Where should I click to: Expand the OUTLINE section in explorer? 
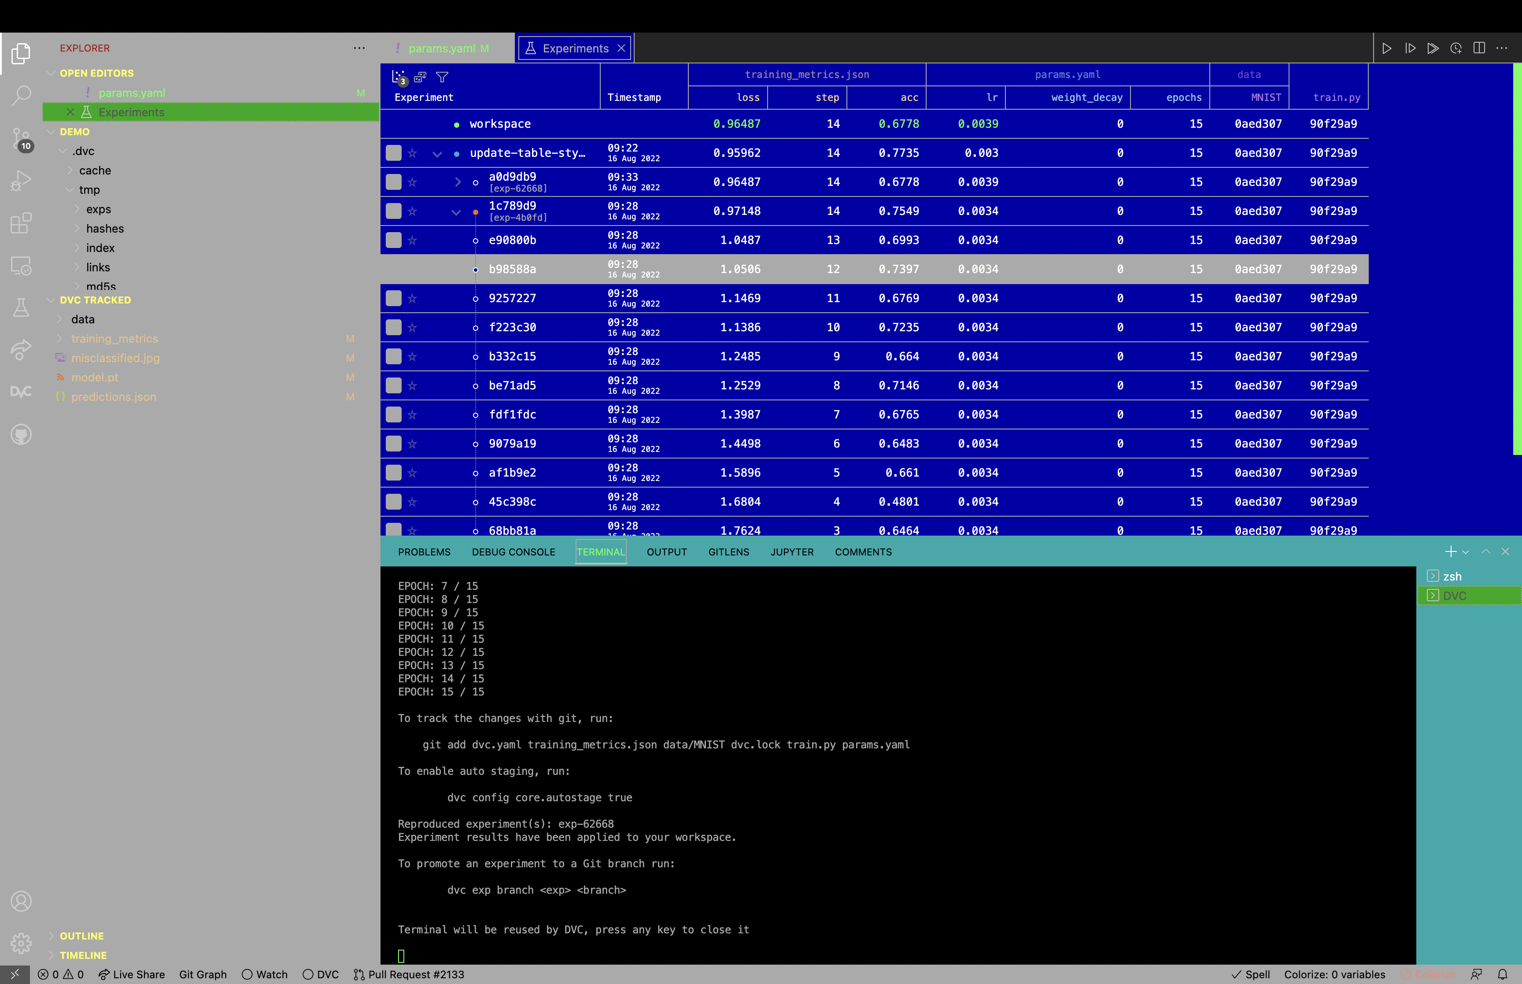coord(81,936)
